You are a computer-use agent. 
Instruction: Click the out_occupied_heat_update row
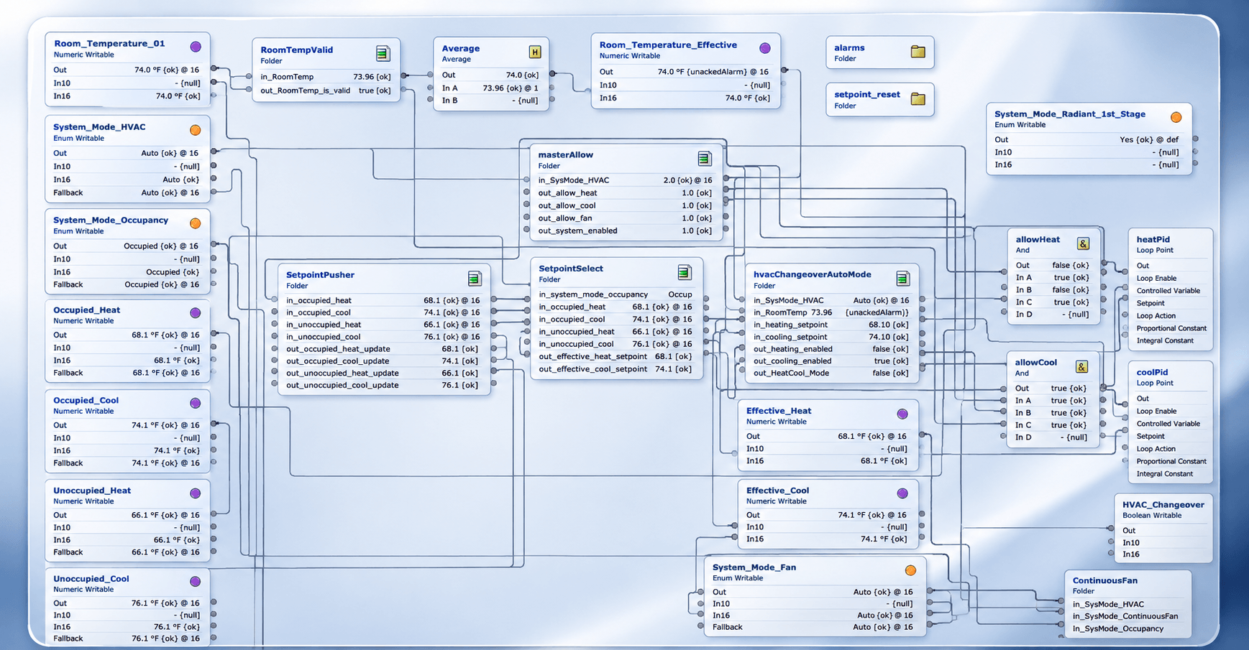tap(383, 348)
